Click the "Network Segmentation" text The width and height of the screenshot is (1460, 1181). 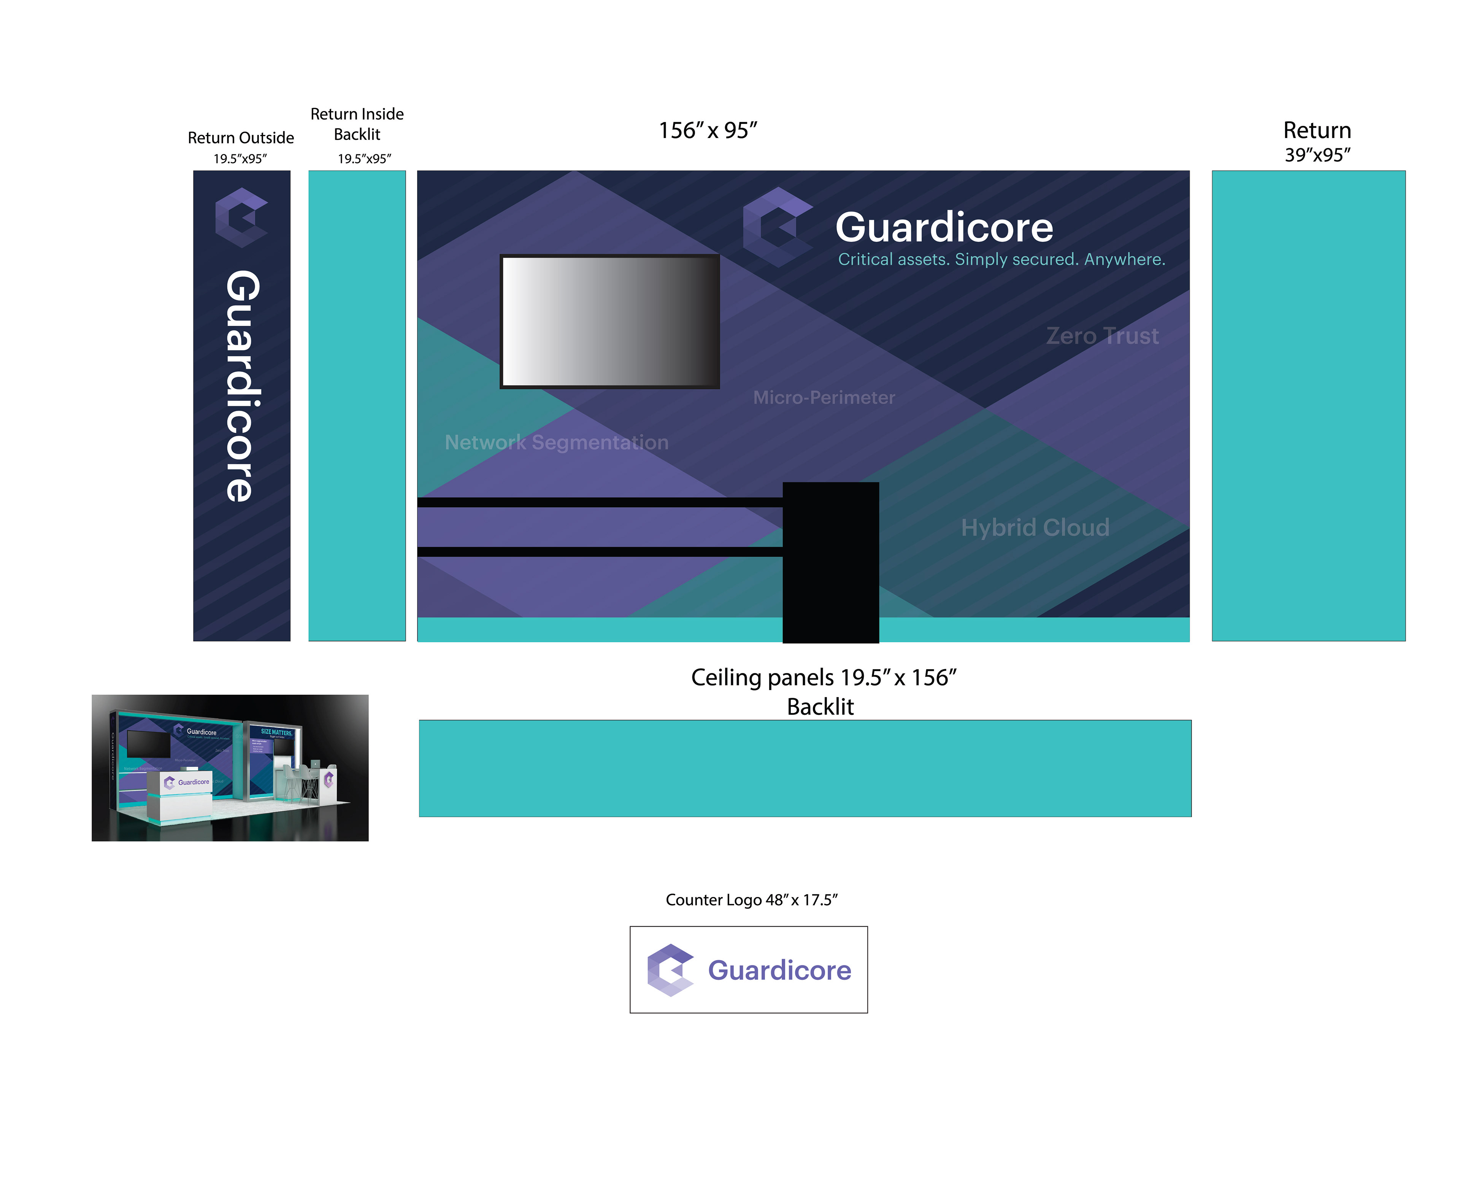[557, 443]
